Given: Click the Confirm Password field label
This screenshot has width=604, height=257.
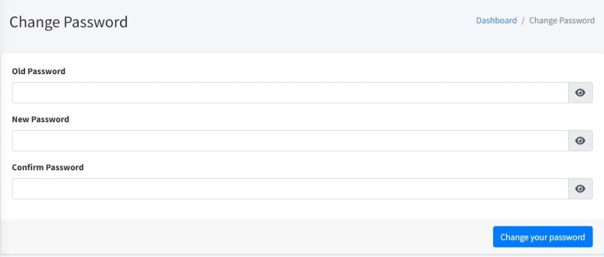Looking at the screenshot, I should 48,167.
